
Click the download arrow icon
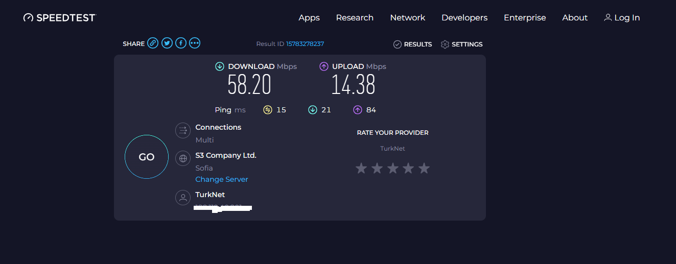(220, 66)
